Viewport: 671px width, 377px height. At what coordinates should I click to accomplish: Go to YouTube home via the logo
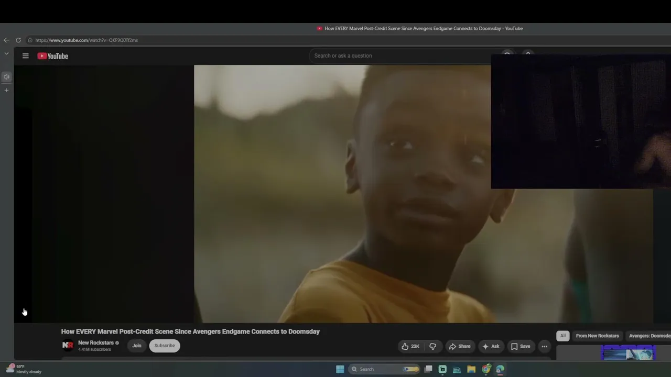click(x=52, y=56)
